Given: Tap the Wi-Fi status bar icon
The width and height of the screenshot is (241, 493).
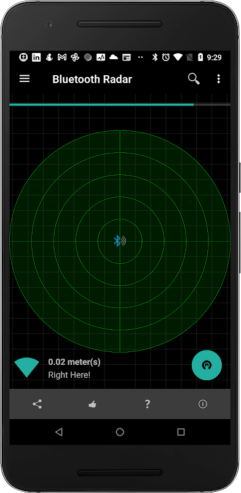Looking at the screenshot, I should (x=178, y=57).
